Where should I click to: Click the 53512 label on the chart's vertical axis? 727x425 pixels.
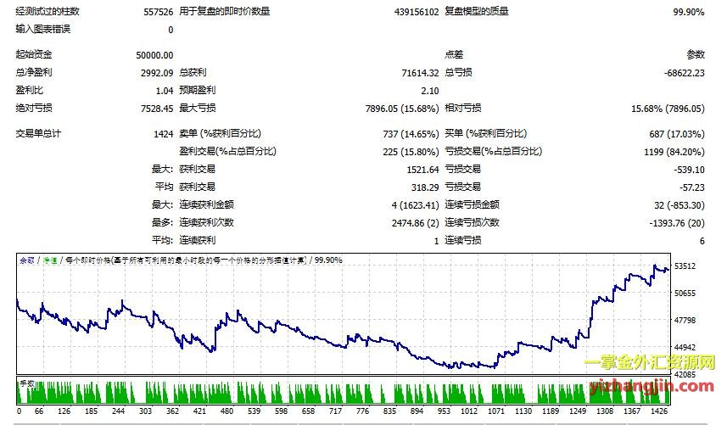click(x=685, y=266)
